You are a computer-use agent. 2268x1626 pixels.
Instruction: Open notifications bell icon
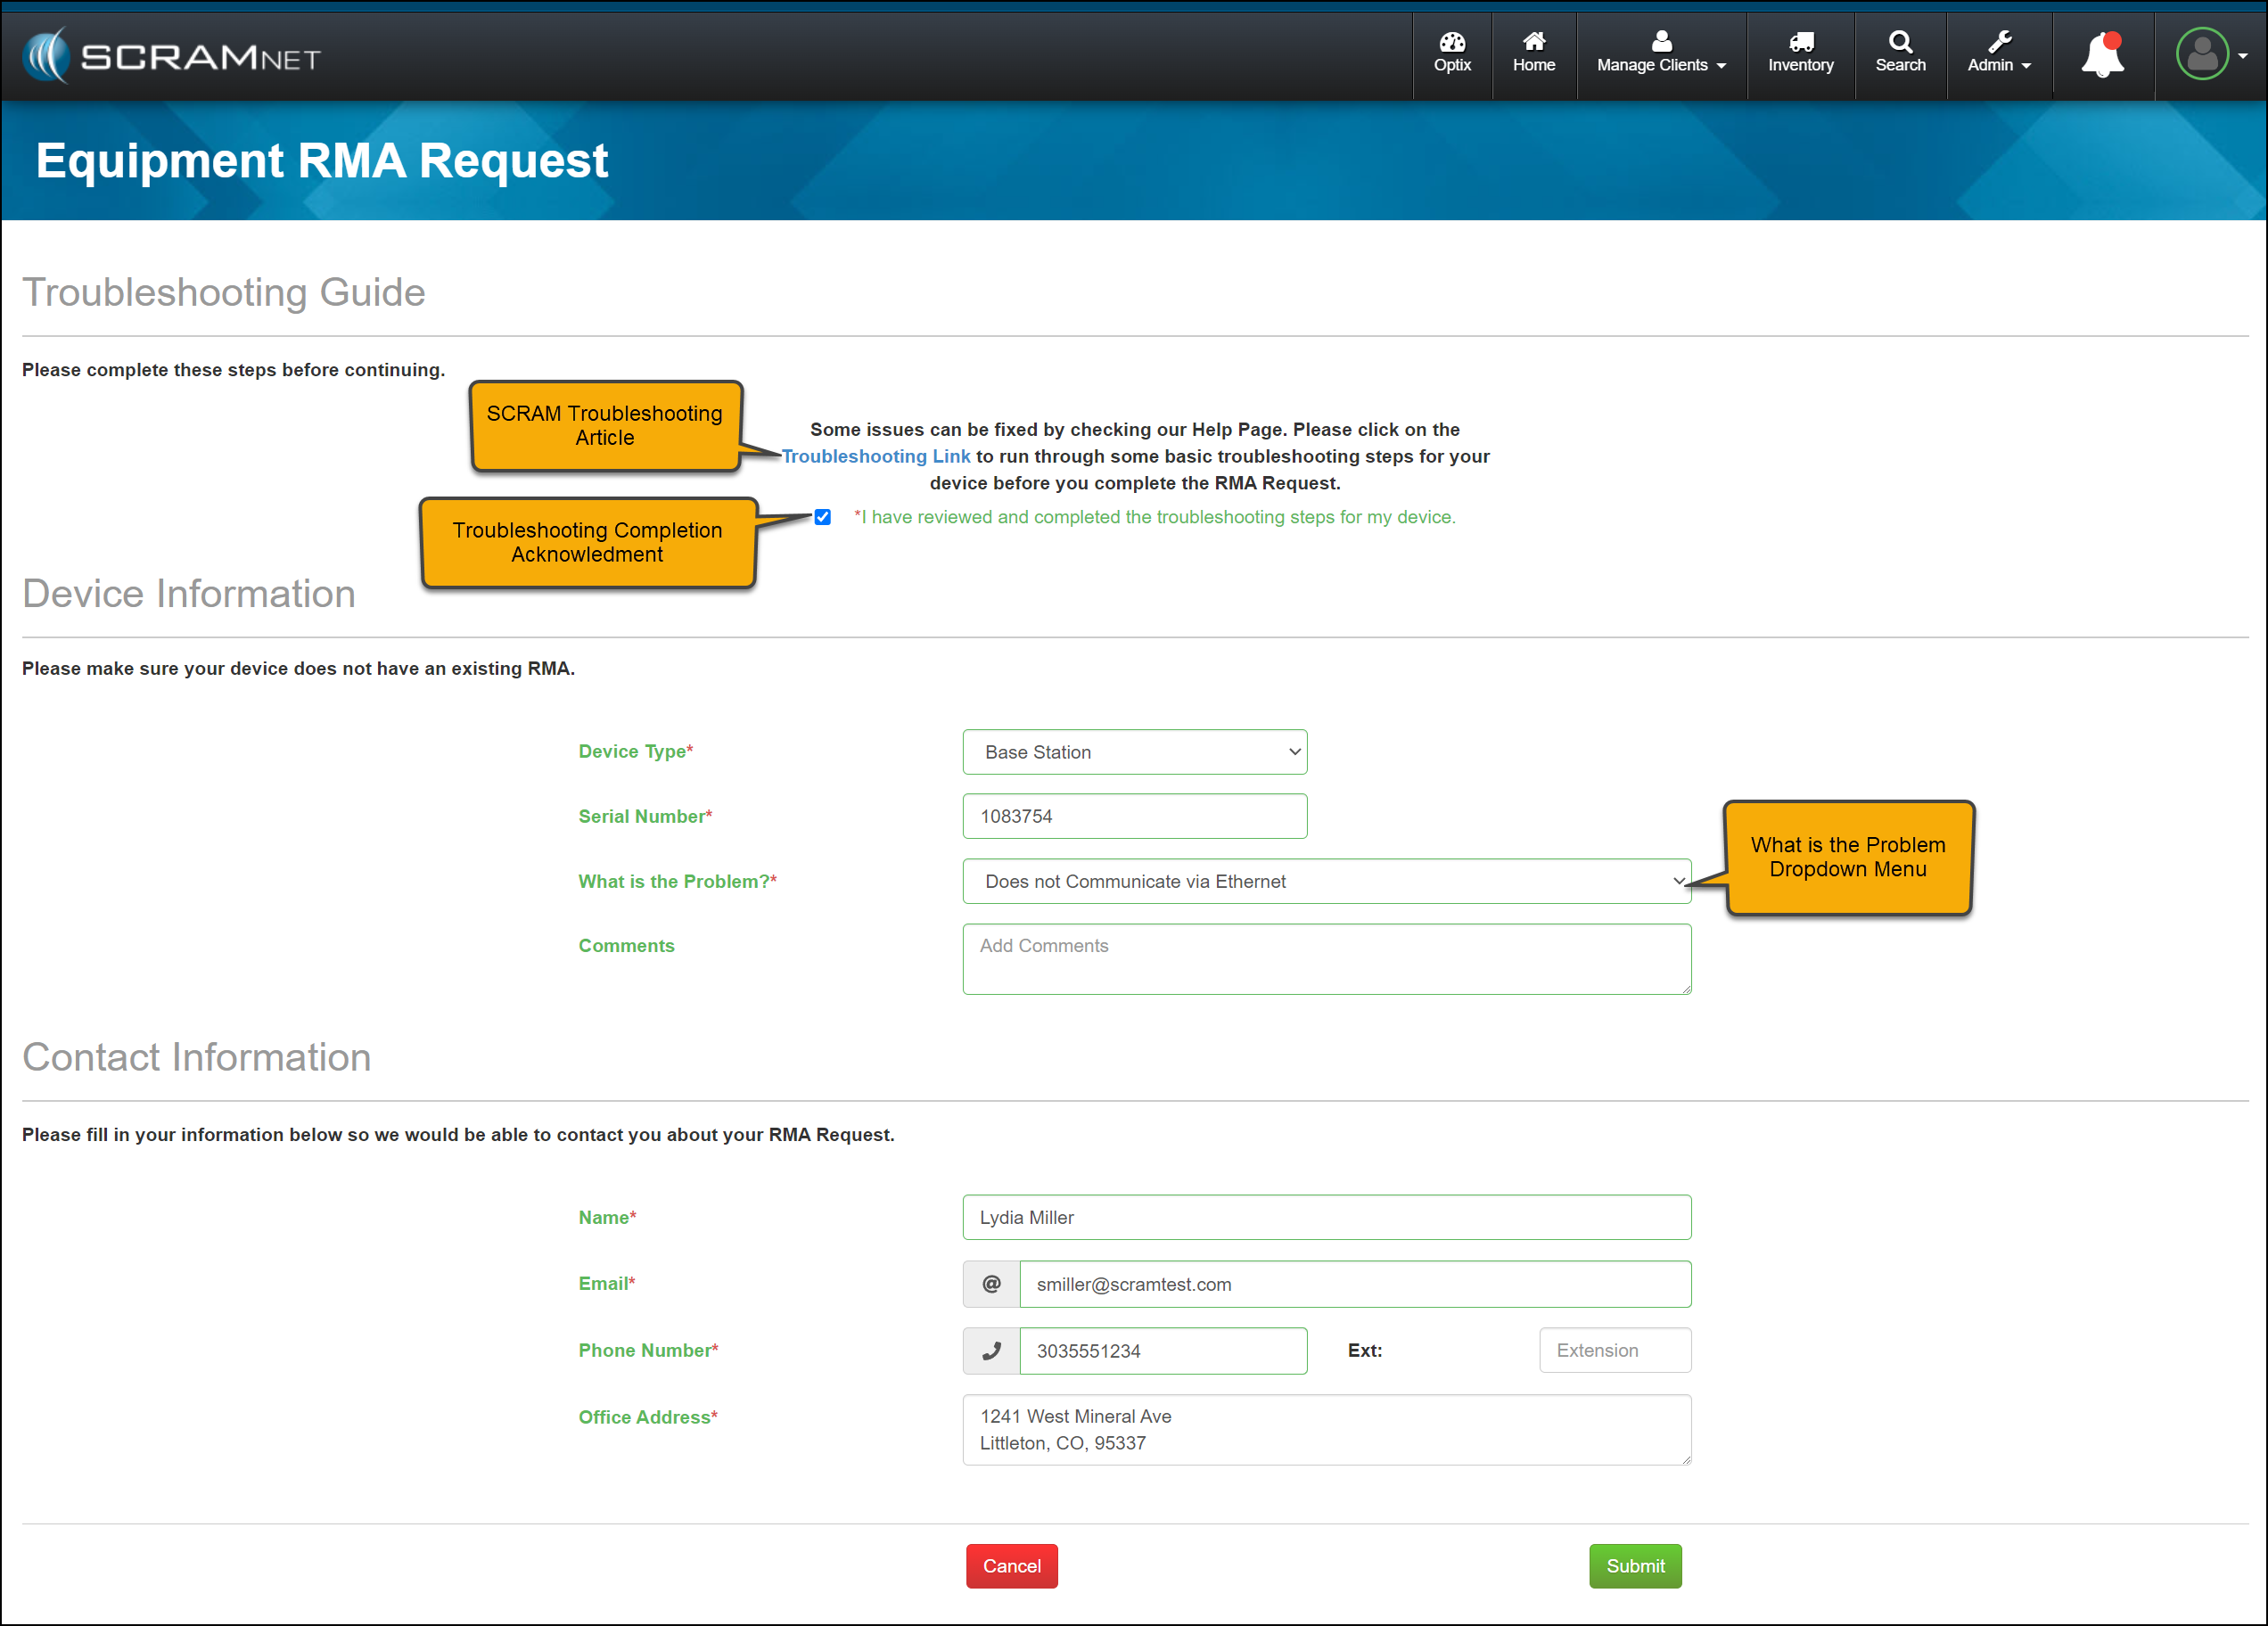2102,54
